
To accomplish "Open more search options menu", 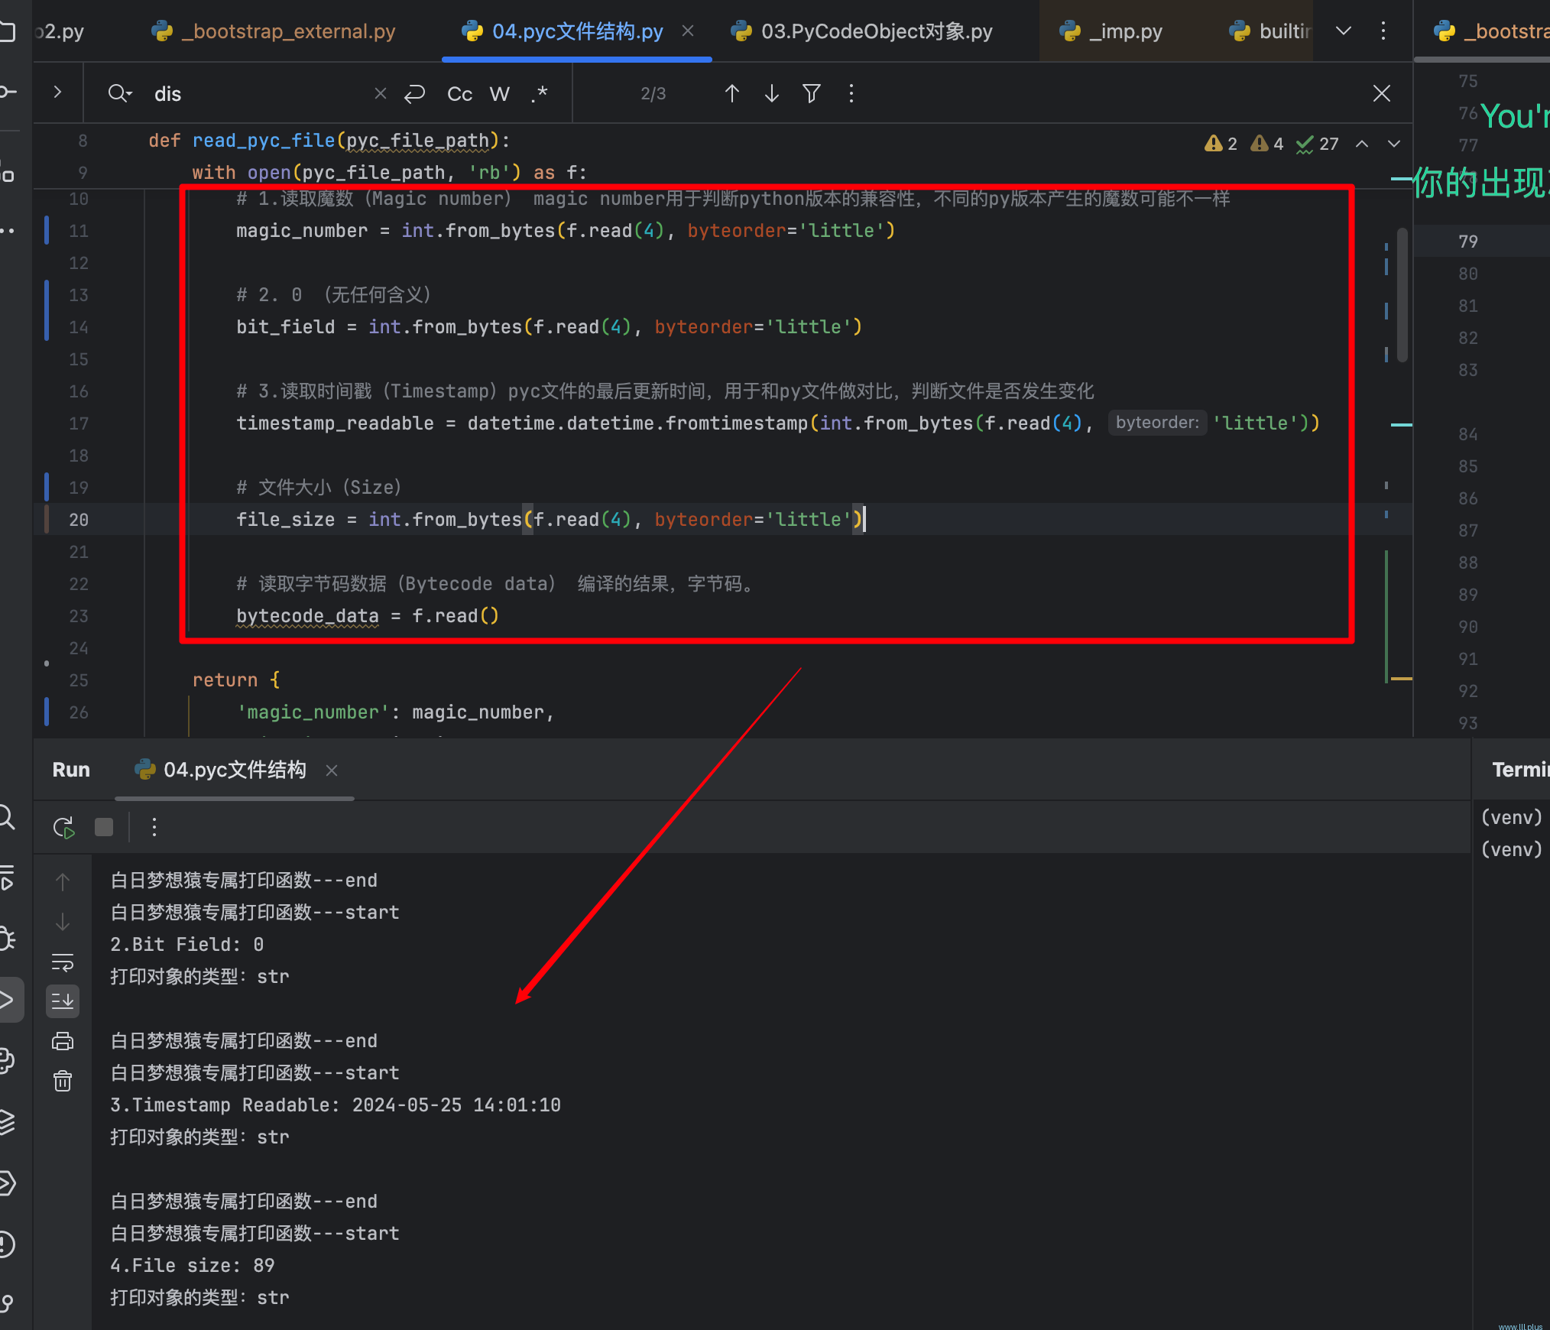I will [851, 93].
